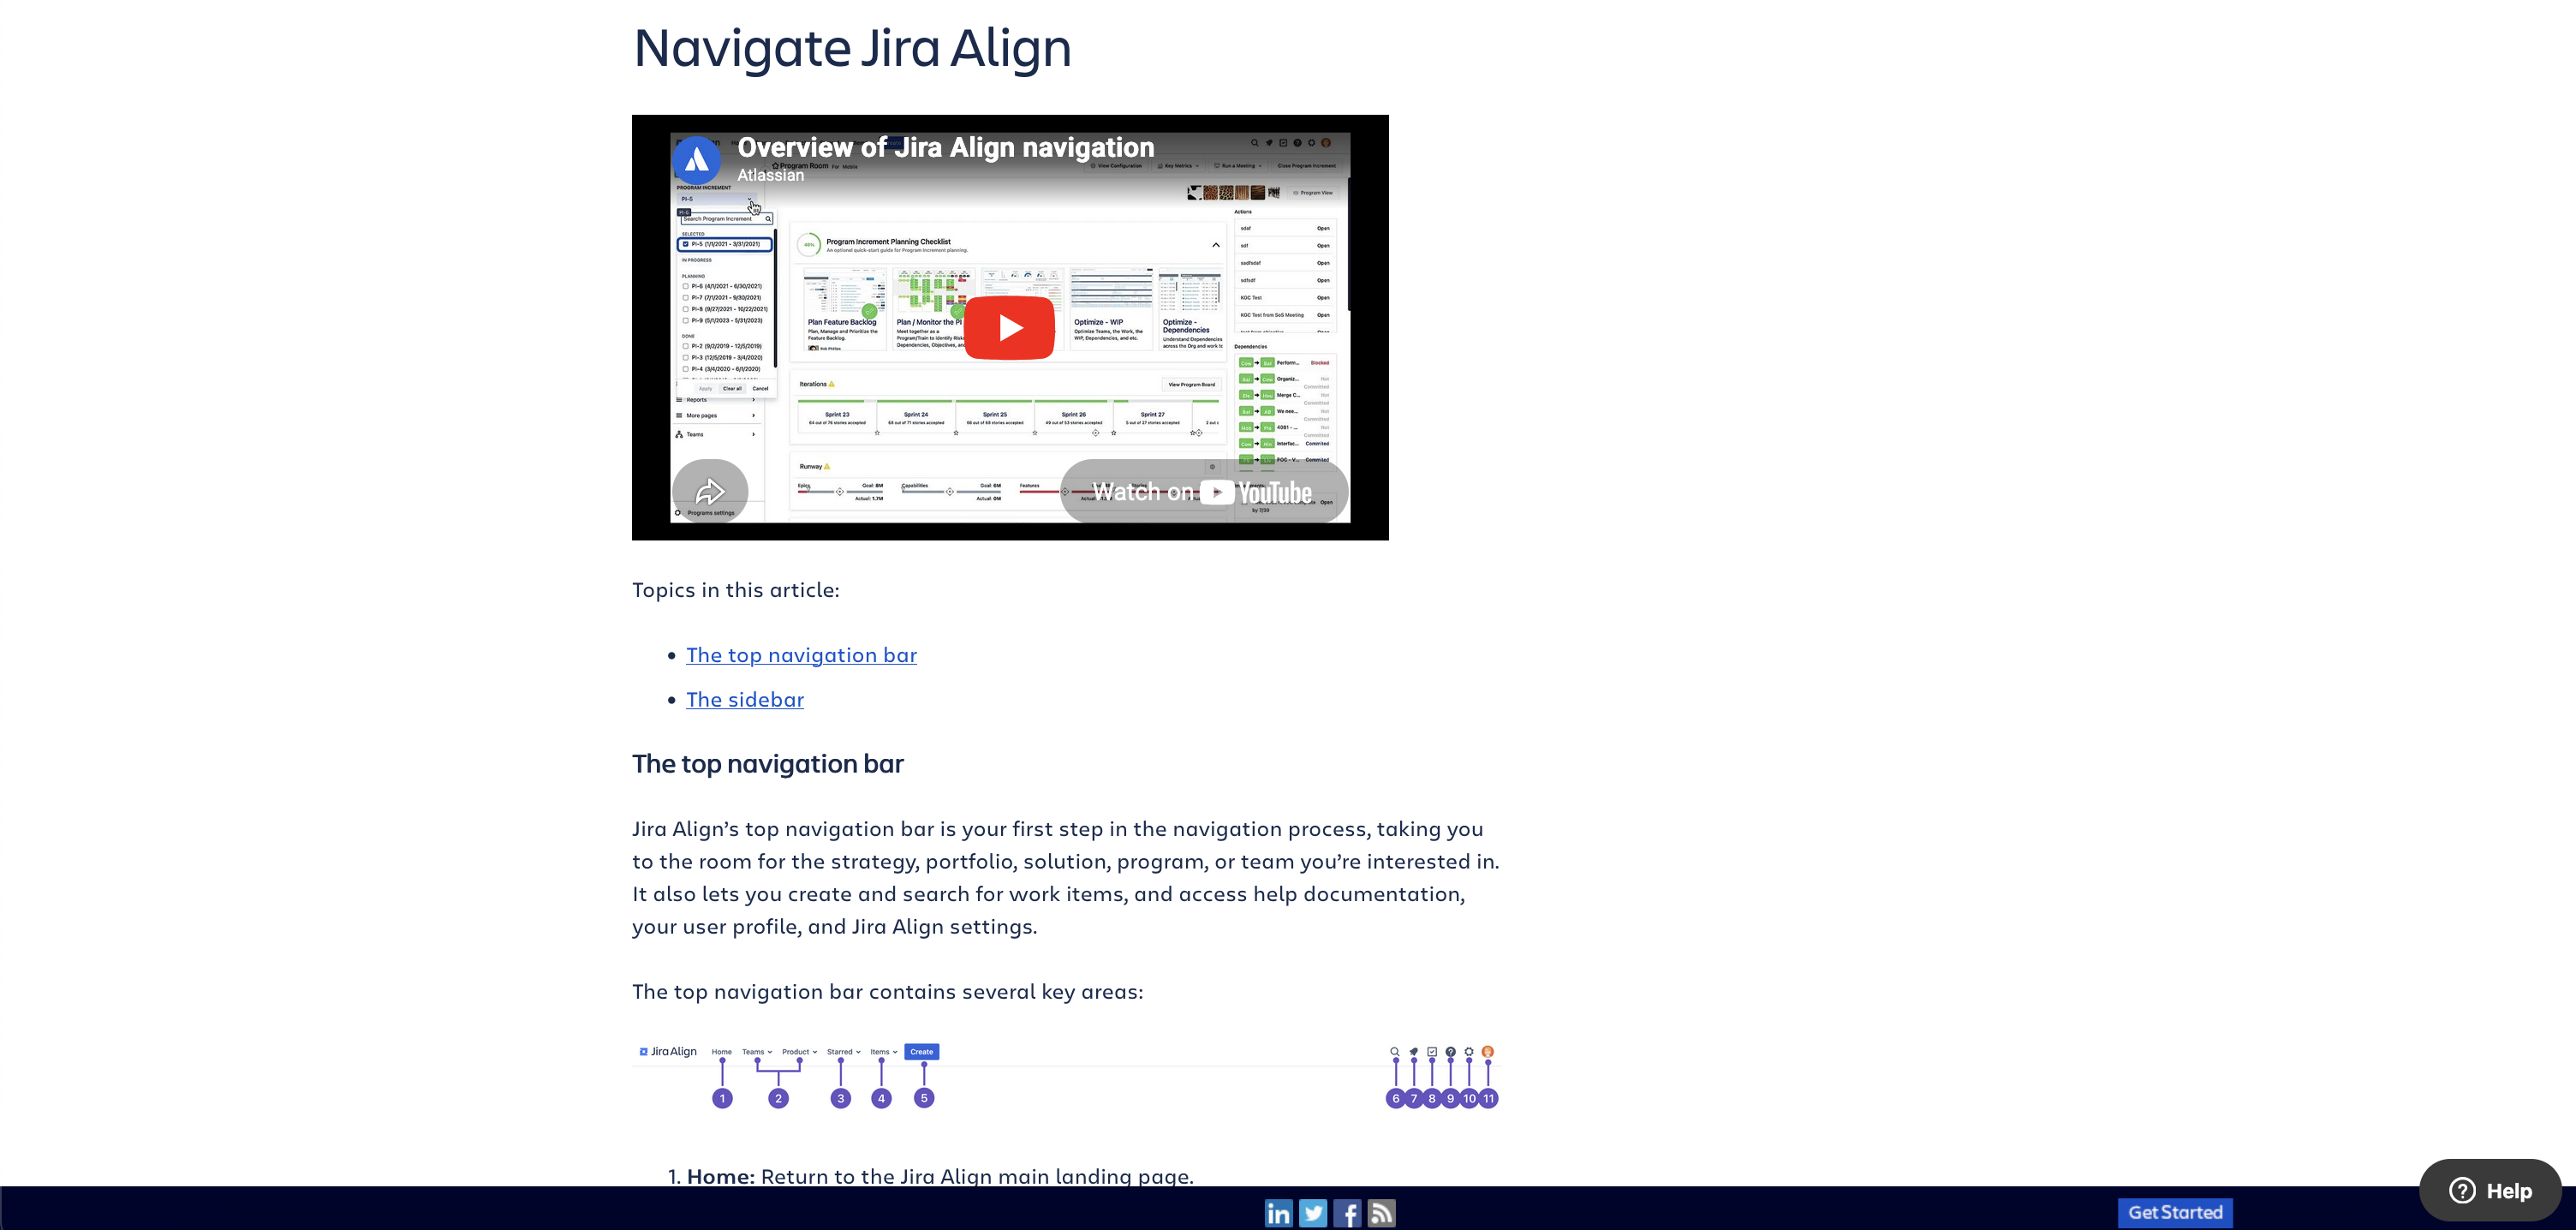Click the 'Navigate Jira Align' page heading
Image resolution: width=2576 pixels, height=1230 pixels.
pos(852,47)
